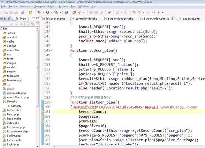Click explorer panel Up level icon
Image resolution: width=205 pixels, height=148 pixels.
point(21,24)
